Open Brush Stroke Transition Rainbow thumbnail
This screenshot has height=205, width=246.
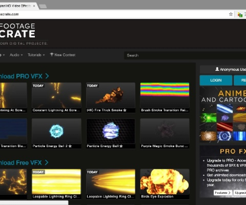click(x=165, y=95)
